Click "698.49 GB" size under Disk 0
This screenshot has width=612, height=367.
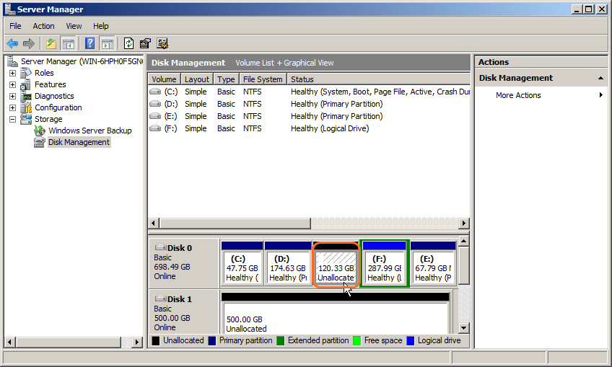click(172, 267)
